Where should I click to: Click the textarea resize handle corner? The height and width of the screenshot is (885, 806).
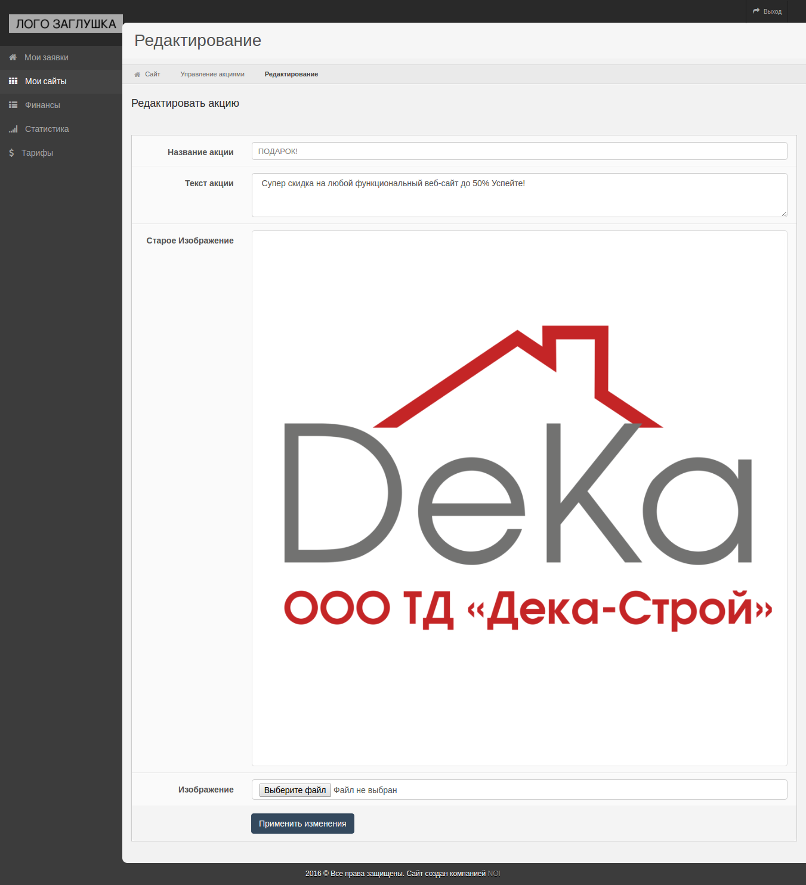[x=784, y=214]
